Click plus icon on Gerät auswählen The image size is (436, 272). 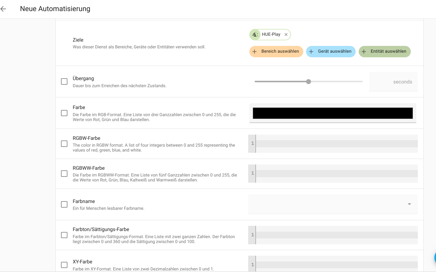click(311, 52)
